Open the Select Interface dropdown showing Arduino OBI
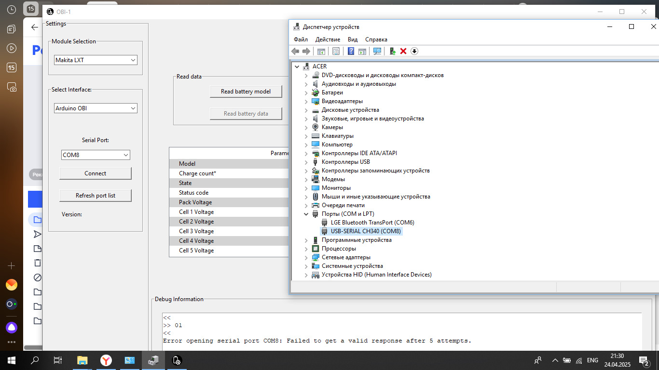This screenshot has height=370, width=659. [x=96, y=108]
